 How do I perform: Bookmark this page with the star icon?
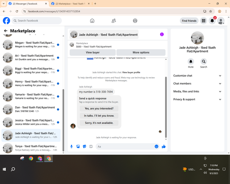[x=211, y=11]
